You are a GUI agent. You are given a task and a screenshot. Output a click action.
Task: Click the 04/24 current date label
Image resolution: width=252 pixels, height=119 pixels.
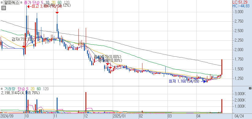240,116
